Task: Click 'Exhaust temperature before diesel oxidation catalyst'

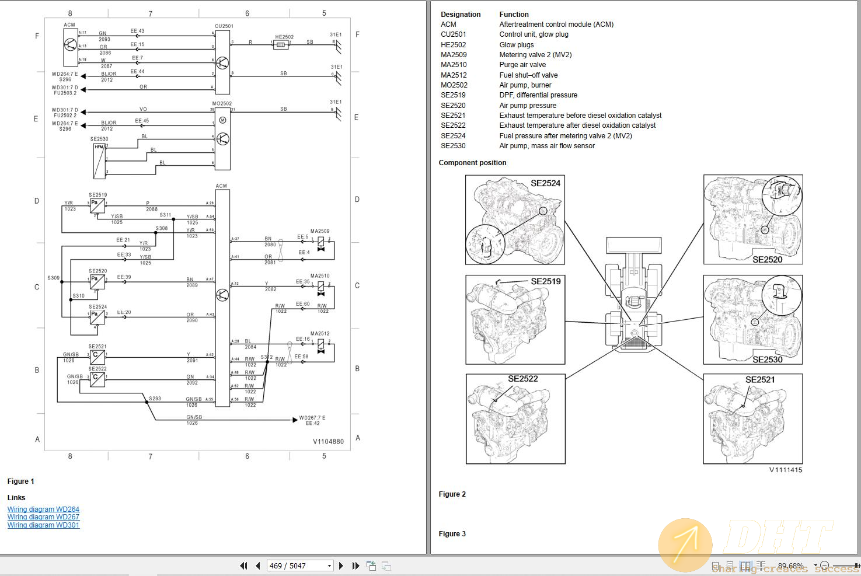Action: (x=580, y=116)
